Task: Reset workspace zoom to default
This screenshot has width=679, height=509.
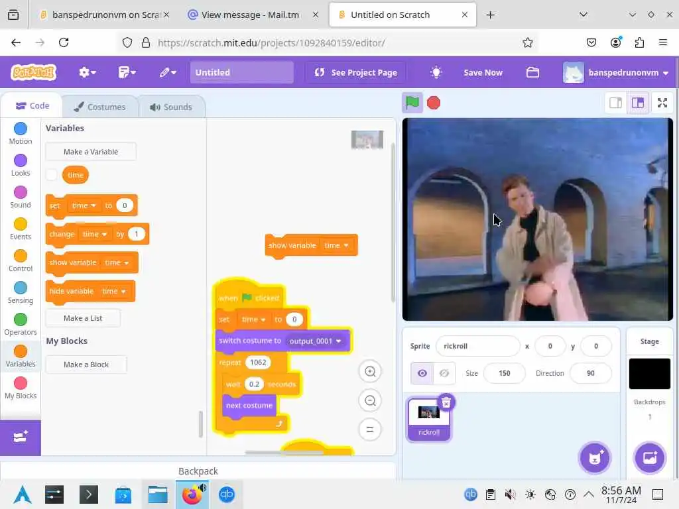Action: click(x=370, y=429)
